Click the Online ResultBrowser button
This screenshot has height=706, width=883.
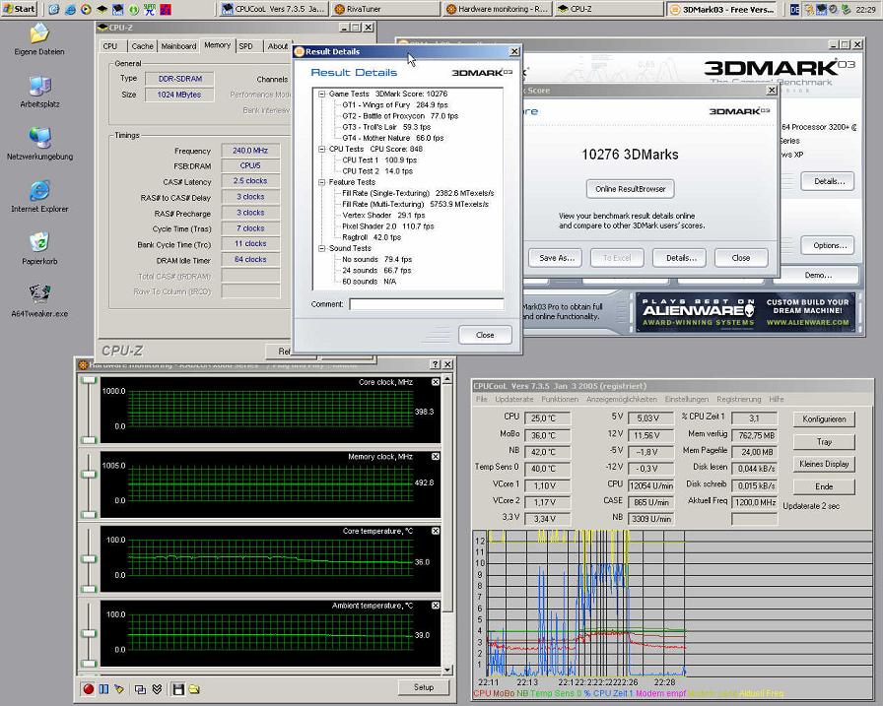[630, 189]
